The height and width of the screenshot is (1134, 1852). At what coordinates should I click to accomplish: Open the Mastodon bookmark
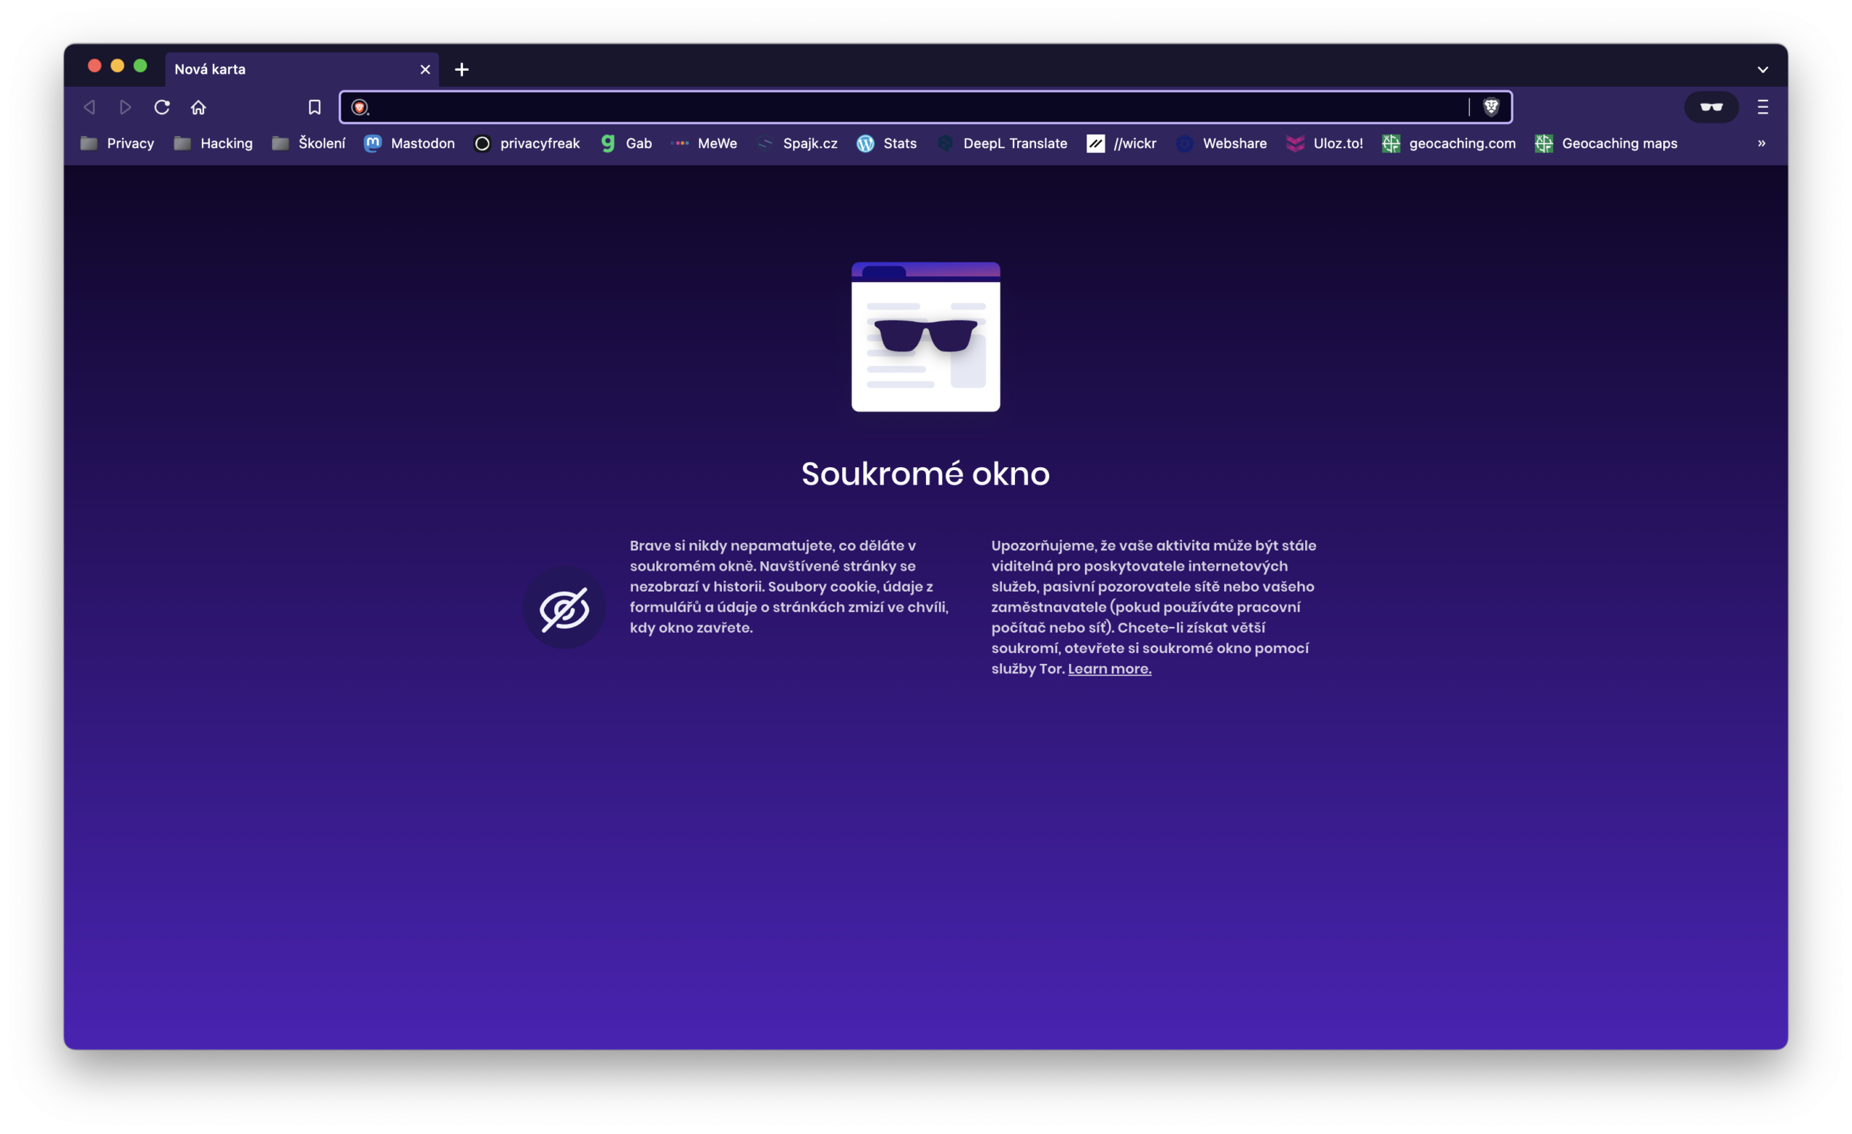pos(409,143)
